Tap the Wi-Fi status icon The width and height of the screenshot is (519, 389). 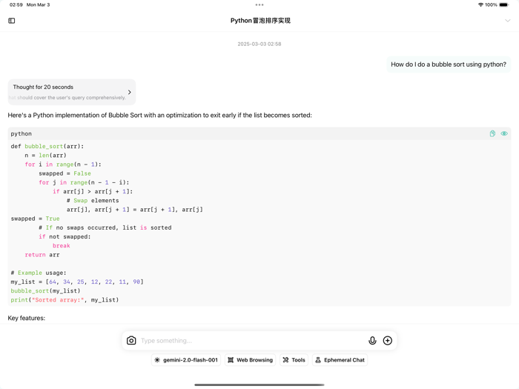[x=480, y=5]
